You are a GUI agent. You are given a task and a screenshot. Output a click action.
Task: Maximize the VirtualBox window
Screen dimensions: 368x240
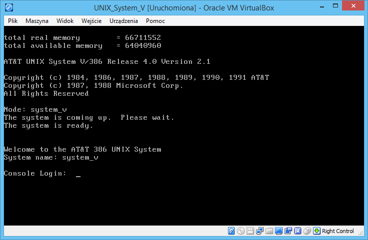[335, 6]
